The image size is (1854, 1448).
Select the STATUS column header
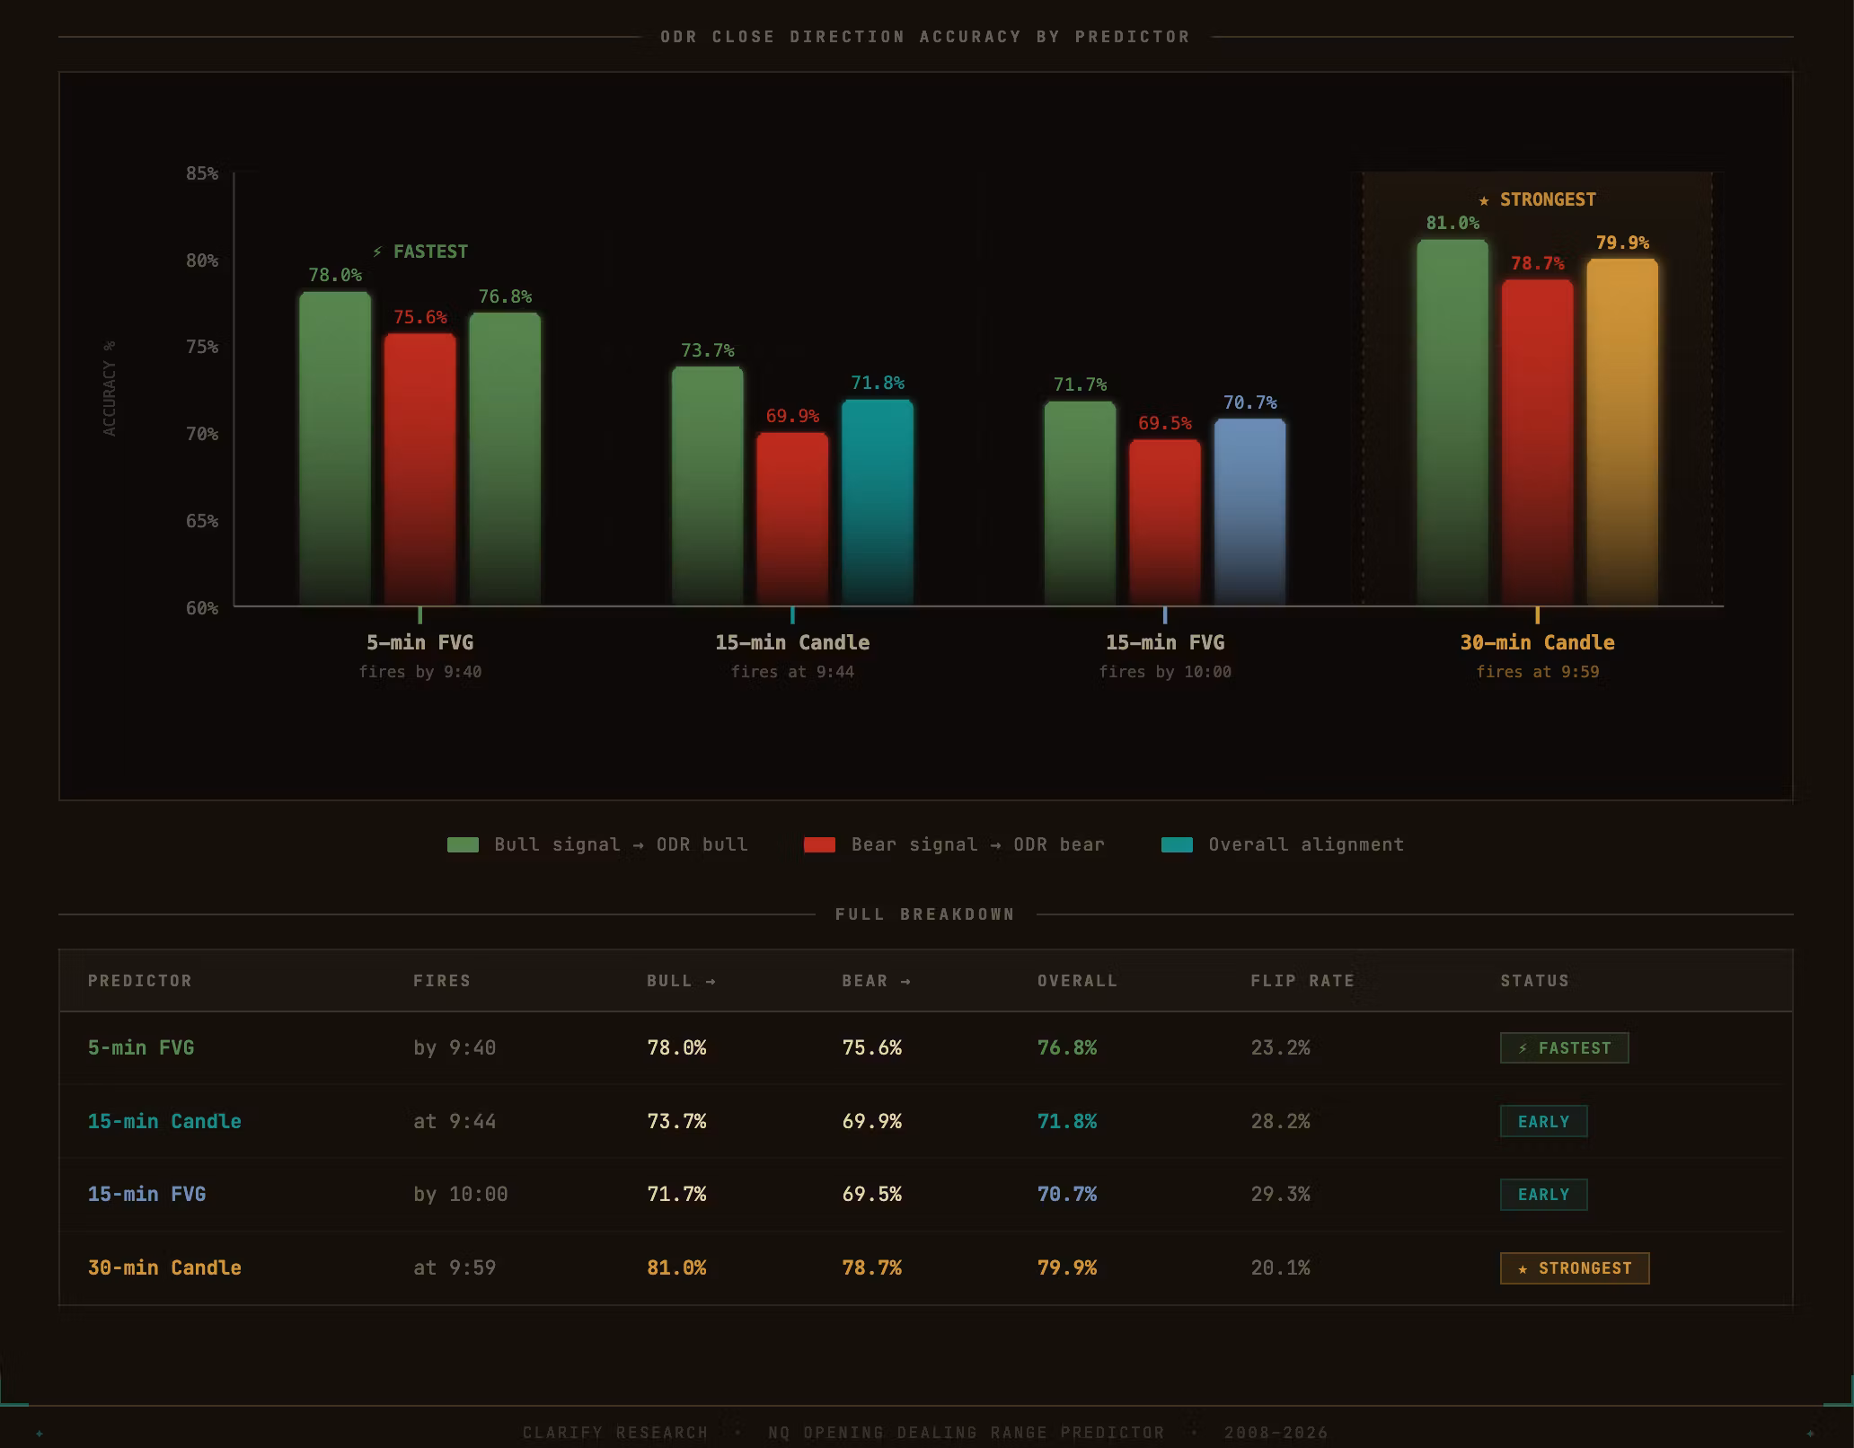click(x=1535, y=981)
